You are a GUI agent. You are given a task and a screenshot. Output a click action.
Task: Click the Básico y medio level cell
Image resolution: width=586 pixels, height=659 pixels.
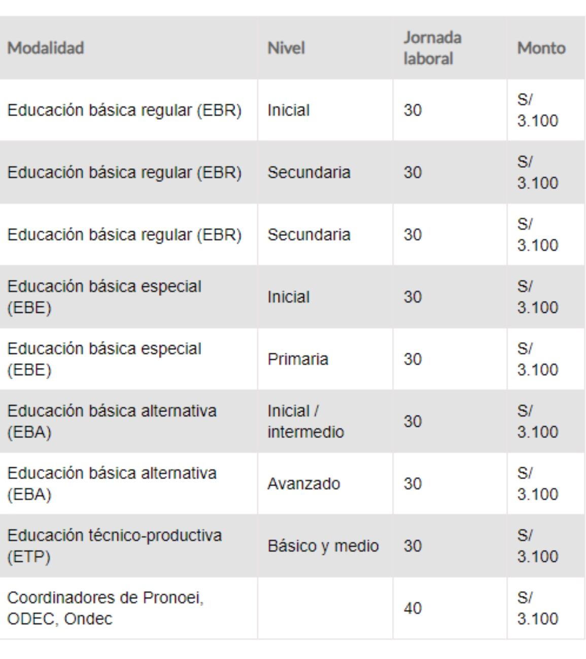323,546
